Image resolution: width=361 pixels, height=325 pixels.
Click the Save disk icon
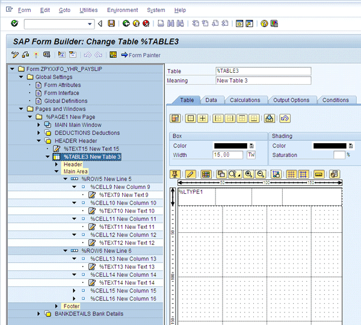click(111, 23)
